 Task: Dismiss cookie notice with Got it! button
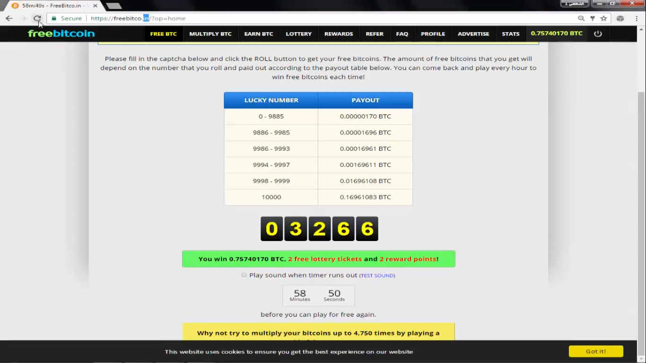pos(595,351)
